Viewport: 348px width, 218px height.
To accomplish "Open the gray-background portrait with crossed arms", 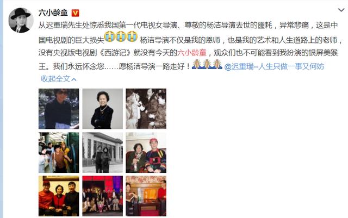I will coord(103,109).
